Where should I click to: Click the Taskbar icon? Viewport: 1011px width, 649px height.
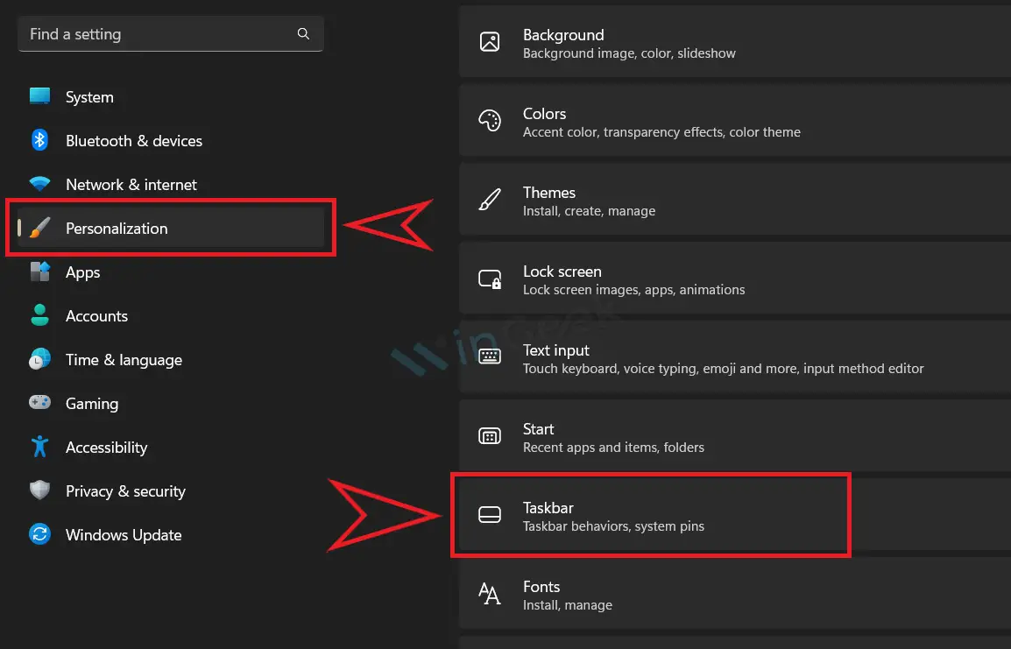pyautogui.click(x=490, y=514)
